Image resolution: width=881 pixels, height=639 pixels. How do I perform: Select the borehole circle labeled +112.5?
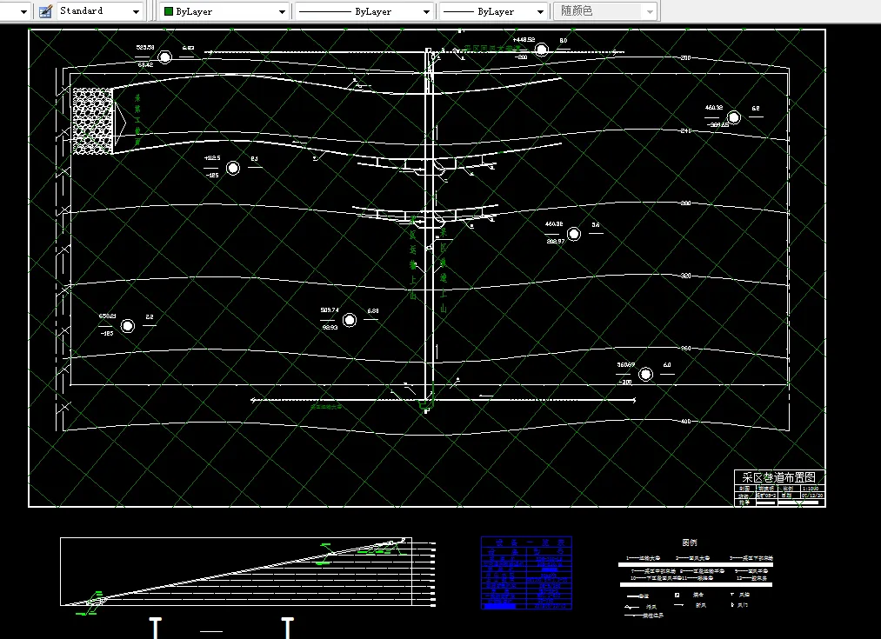click(232, 167)
